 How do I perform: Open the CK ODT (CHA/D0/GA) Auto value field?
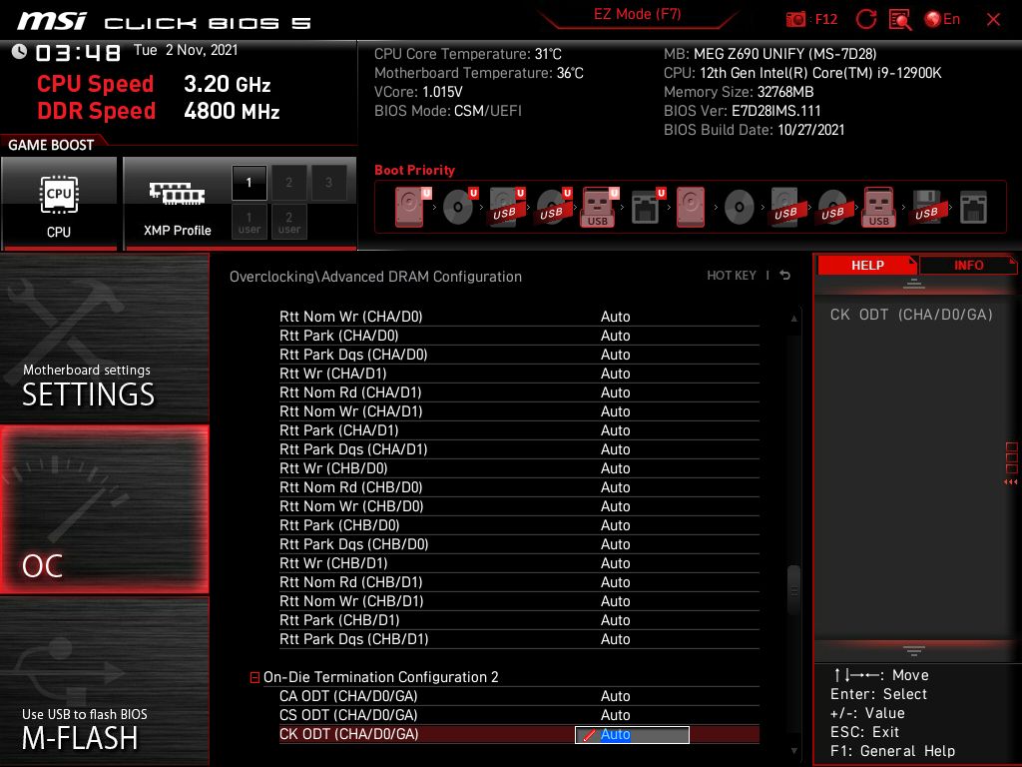pos(632,734)
